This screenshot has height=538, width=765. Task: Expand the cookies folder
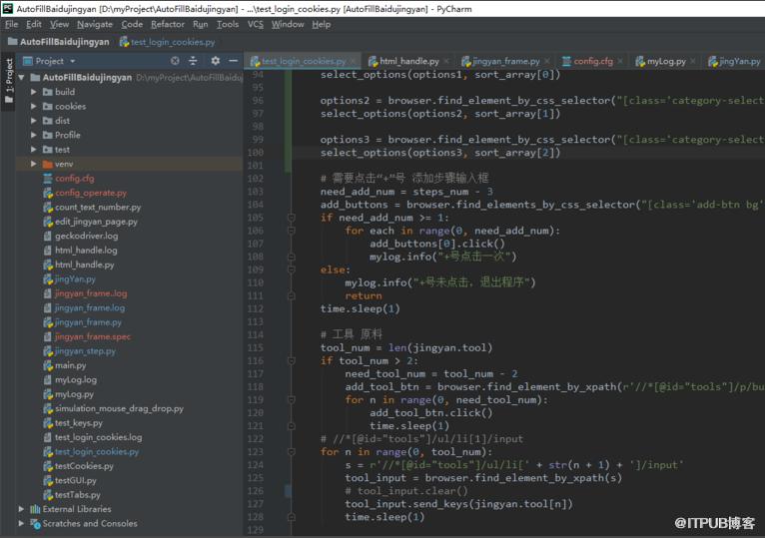coord(34,107)
